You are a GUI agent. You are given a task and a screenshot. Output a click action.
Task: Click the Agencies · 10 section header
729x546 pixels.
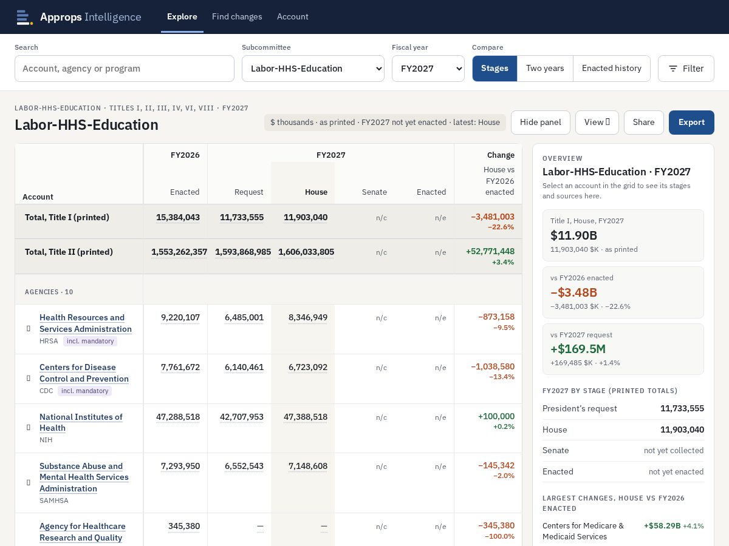(49, 292)
